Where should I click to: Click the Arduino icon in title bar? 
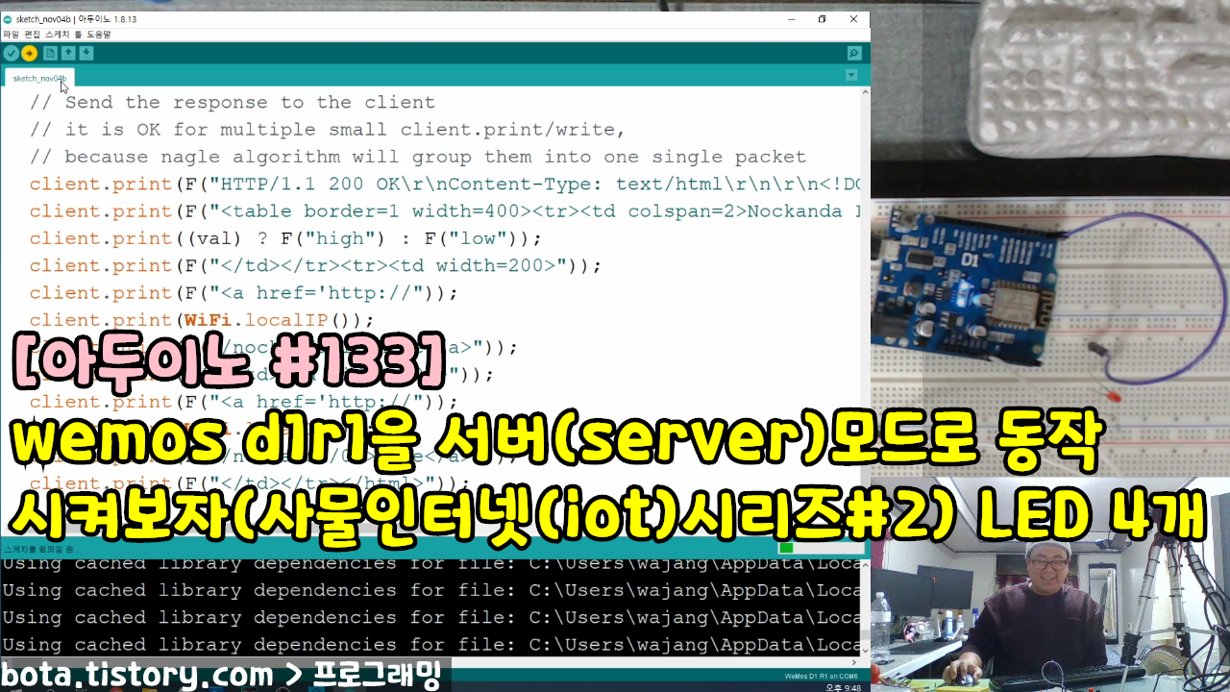tap(8, 19)
